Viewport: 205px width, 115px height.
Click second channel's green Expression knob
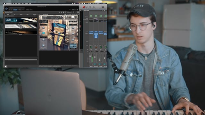(x=96, y=16)
